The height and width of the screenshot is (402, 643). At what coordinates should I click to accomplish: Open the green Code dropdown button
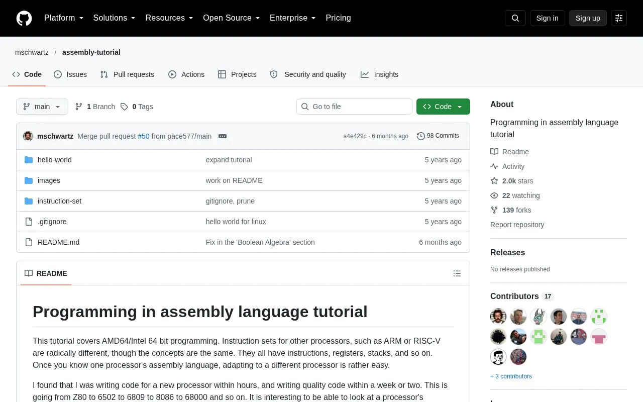443,107
